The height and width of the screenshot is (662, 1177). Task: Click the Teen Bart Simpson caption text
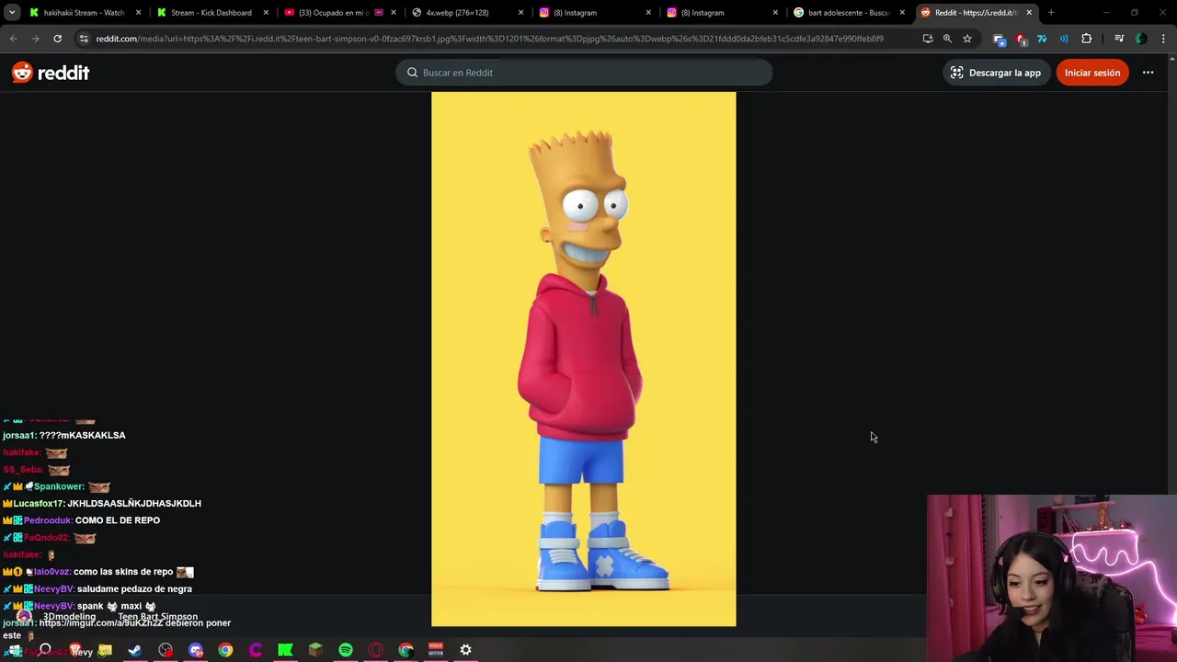click(157, 617)
